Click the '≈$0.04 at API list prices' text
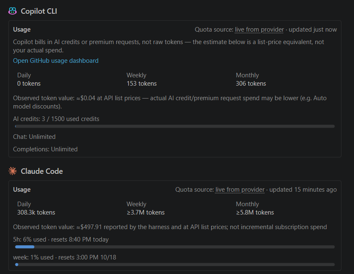 point(108,98)
